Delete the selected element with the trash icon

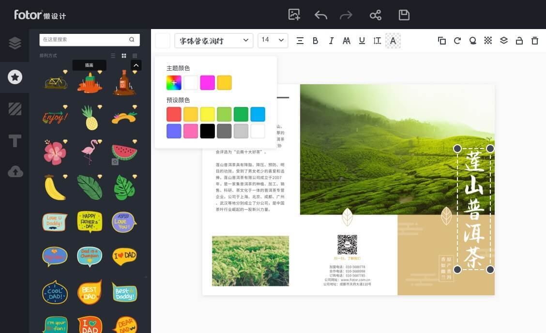(x=535, y=41)
